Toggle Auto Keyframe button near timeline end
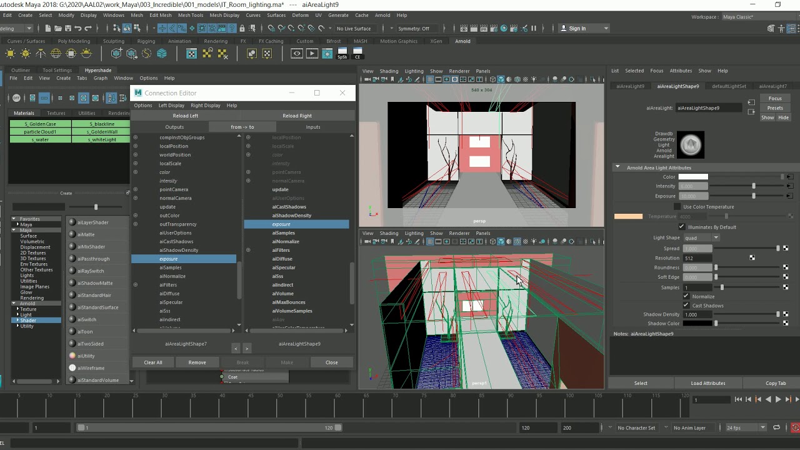This screenshot has width=800, height=450. click(x=795, y=427)
